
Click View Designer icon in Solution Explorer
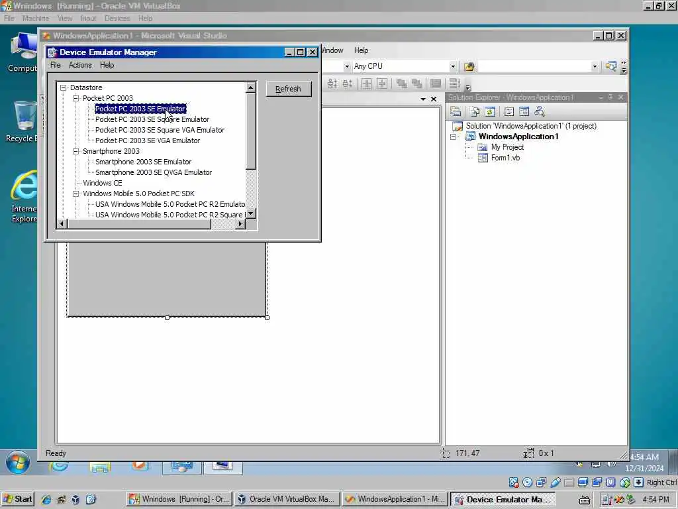tap(524, 111)
